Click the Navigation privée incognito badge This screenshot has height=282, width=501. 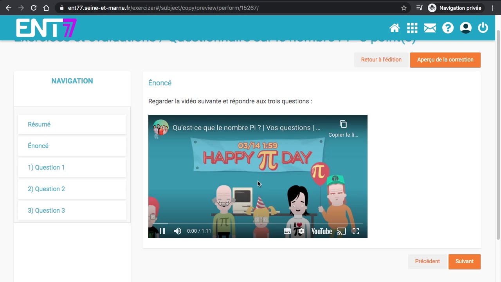tap(456, 8)
